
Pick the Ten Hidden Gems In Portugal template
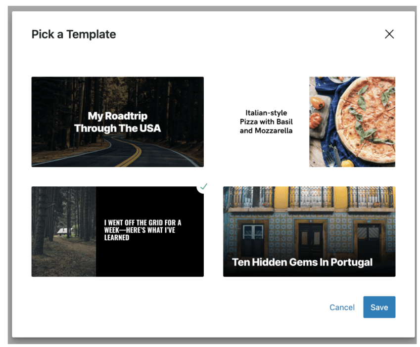309,231
